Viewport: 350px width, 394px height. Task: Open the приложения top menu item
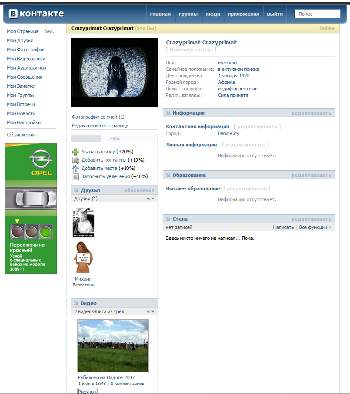[x=243, y=14]
